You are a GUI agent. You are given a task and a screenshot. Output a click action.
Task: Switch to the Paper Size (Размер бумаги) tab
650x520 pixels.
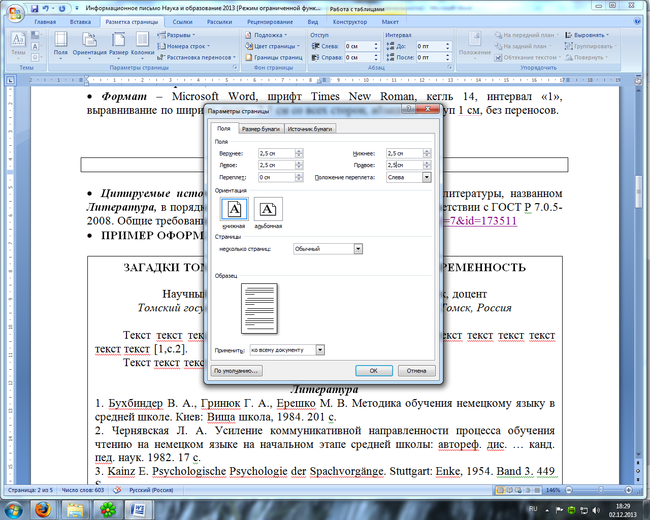click(x=261, y=129)
